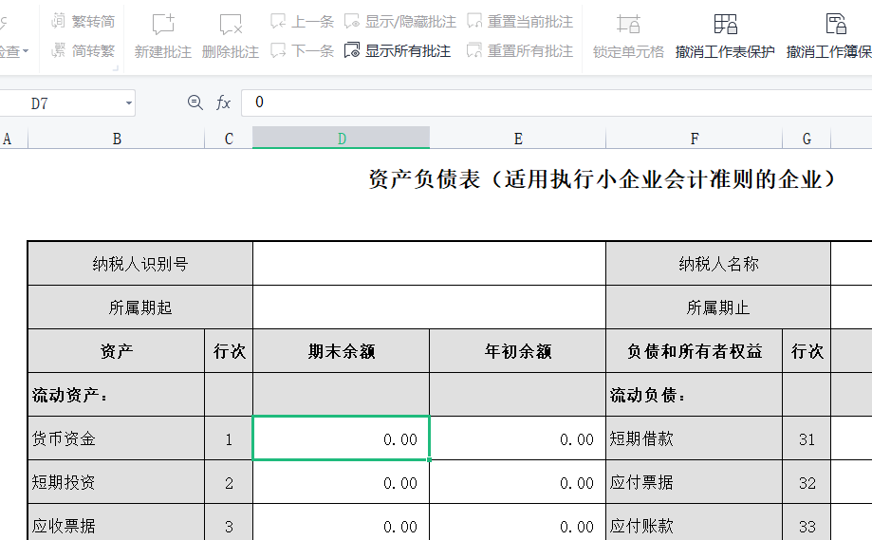The image size is (872, 540).
Task: Click row number 32 cell
Action: 807,482
